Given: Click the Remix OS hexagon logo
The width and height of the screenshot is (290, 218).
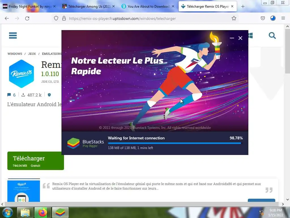Looking at the screenshot, I should point(22,74).
